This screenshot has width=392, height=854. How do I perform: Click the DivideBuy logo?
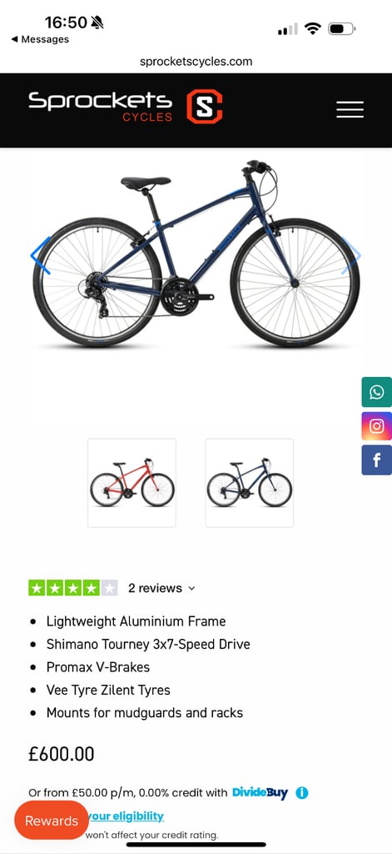tap(260, 792)
